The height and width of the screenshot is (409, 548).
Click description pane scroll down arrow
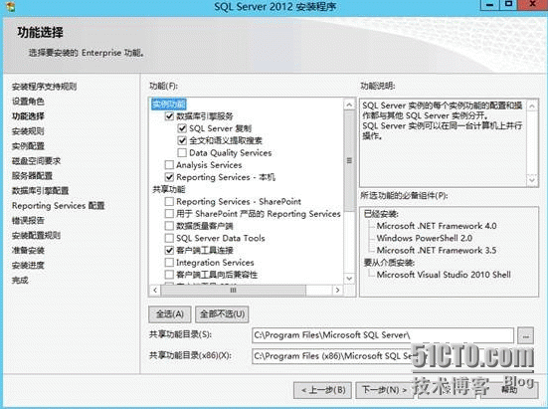pyautogui.click(x=531, y=180)
